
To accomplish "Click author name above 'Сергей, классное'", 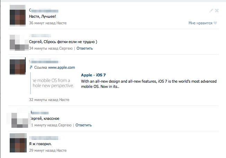I will (x=40, y=113).
